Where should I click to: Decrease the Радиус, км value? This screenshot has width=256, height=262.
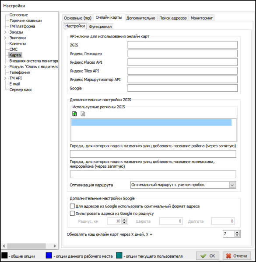[x=124, y=223]
